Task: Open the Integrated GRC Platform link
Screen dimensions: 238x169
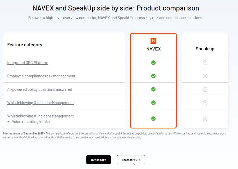Action: [28, 63]
